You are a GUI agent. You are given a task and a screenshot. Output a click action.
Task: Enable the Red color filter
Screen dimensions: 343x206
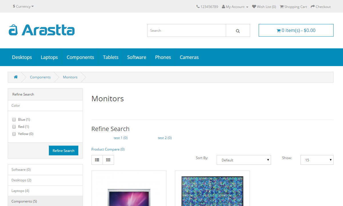tap(14, 127)
